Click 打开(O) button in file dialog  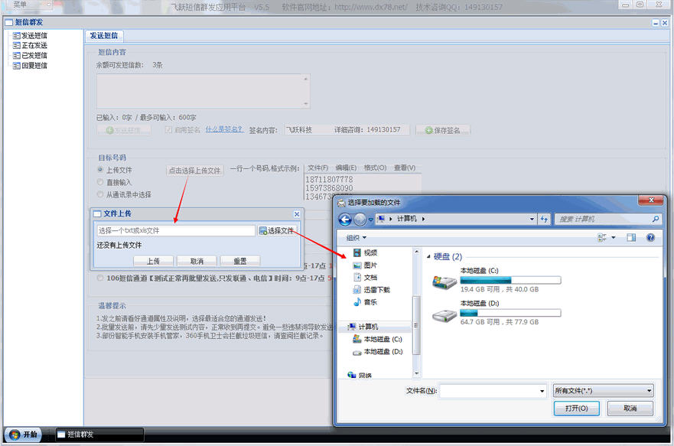(576, 409)
